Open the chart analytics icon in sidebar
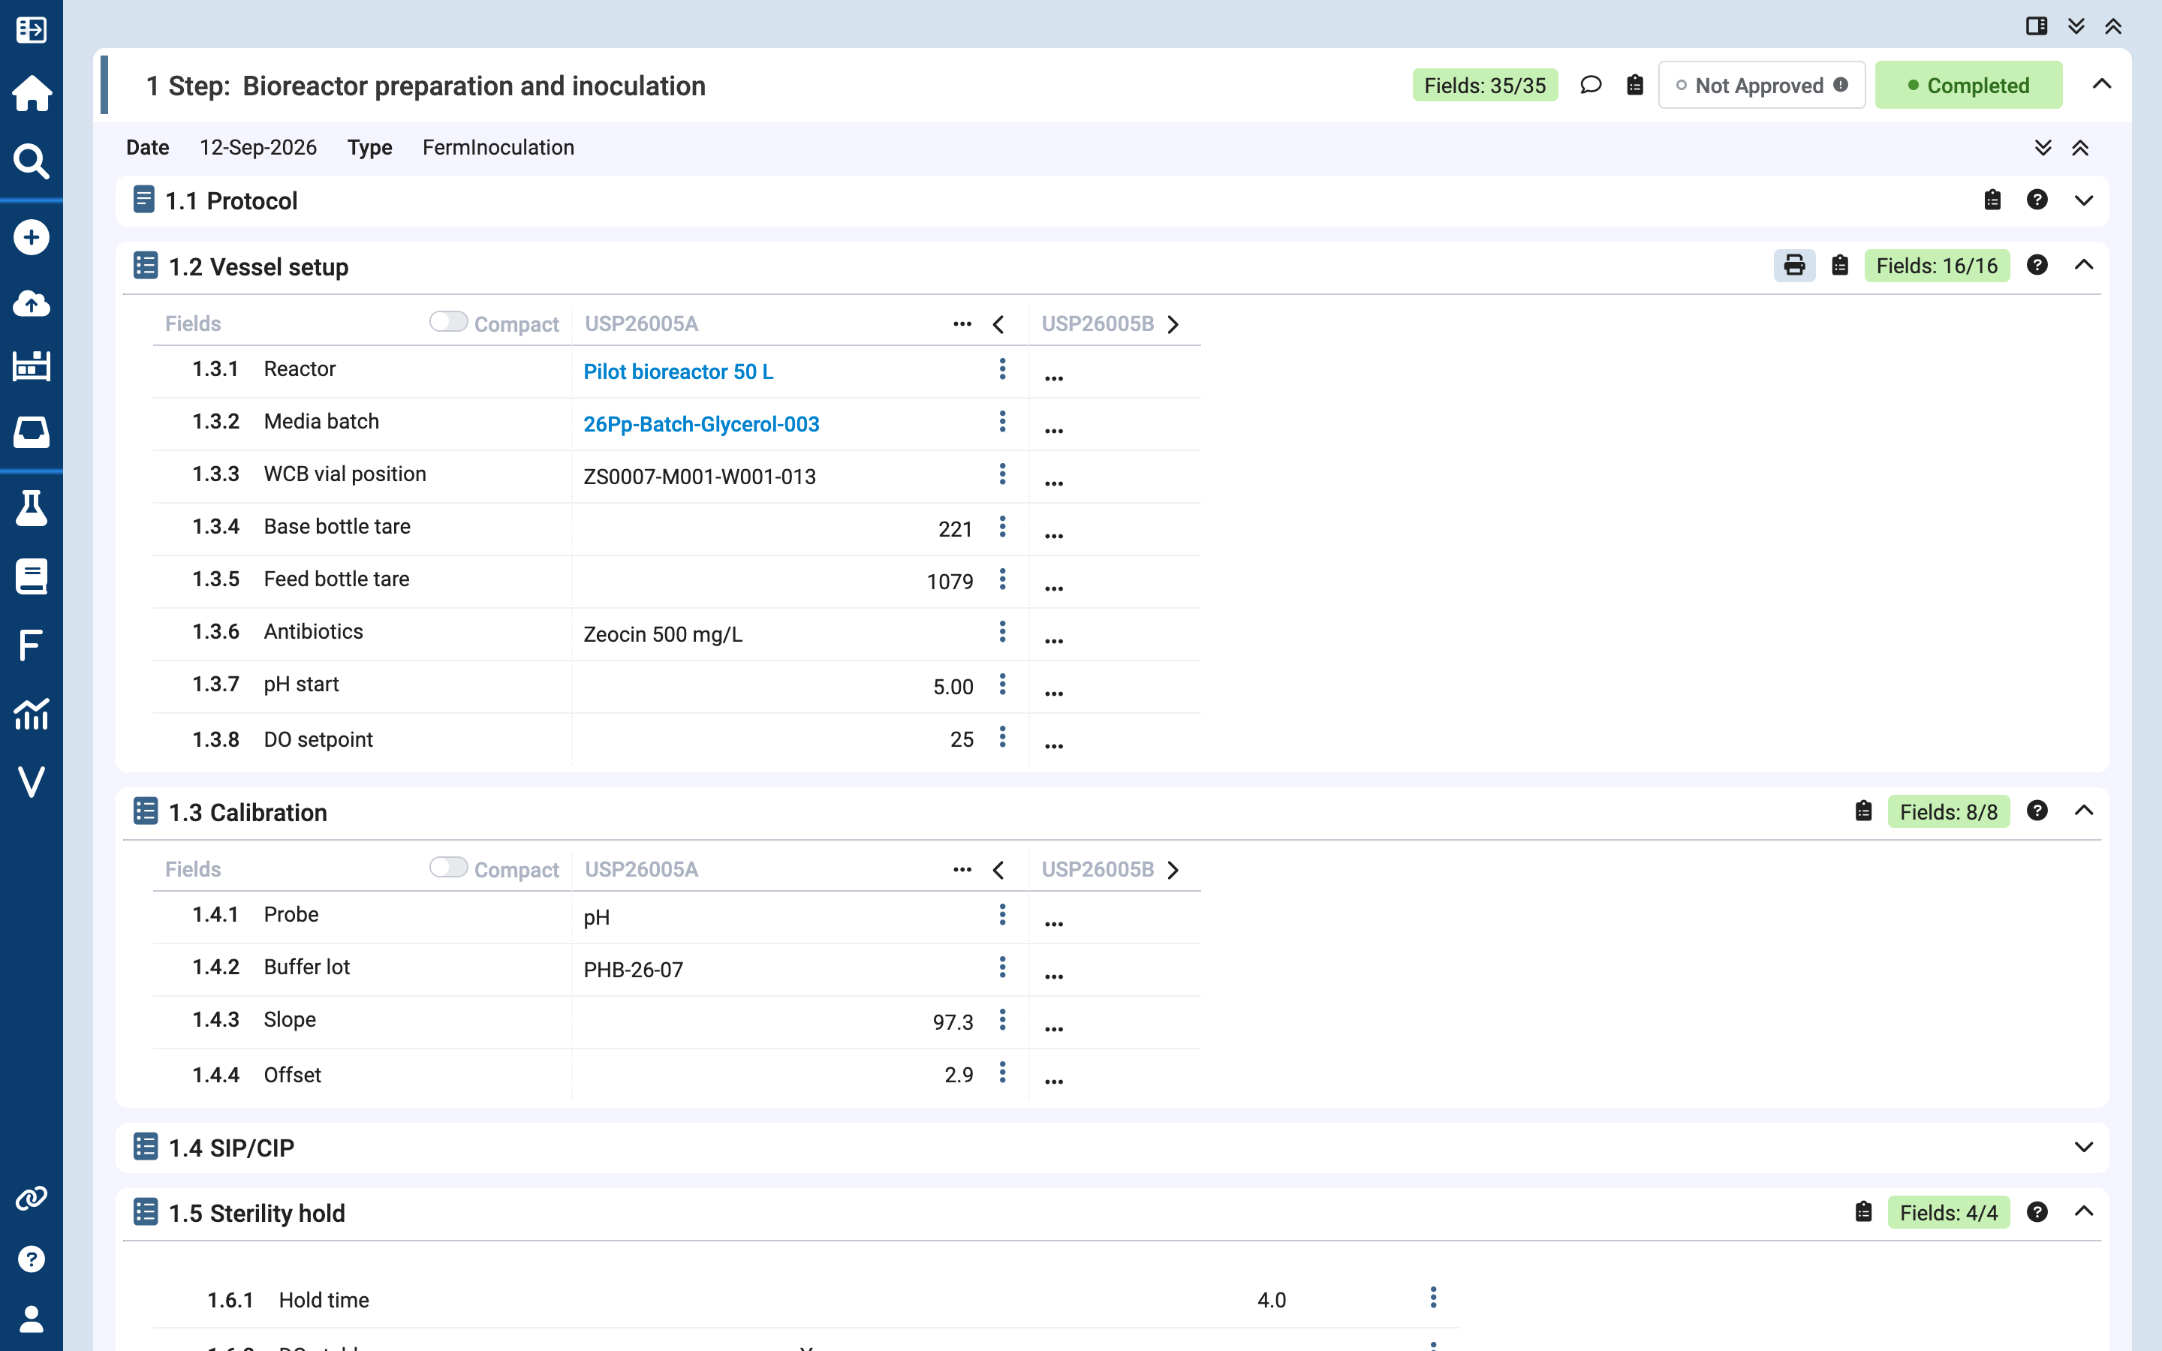The height and width of the screenshot is (1351, 2162). [x=32, y=714]
